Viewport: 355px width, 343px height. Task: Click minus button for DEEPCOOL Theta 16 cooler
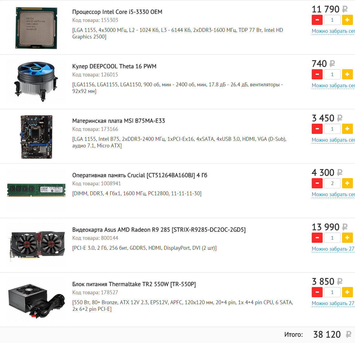click(x=317, y=74)
